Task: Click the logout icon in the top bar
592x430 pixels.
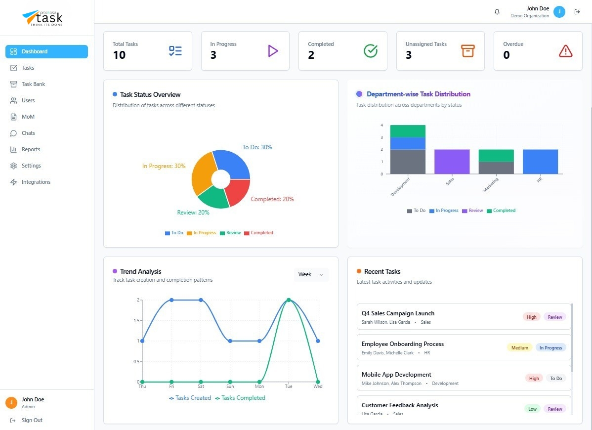Action: [x=577, y=11]
